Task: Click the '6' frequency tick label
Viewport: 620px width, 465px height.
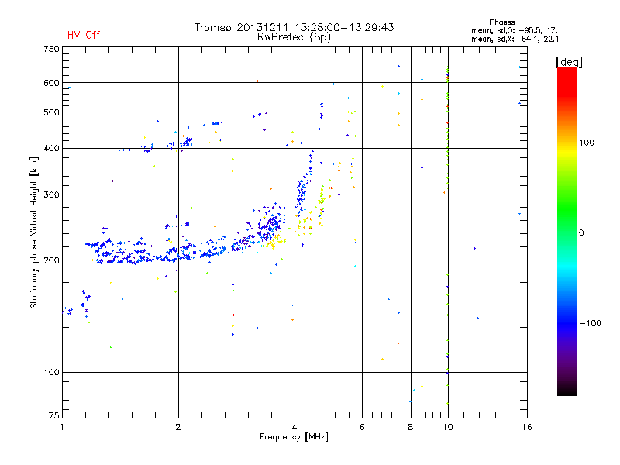Action: (362, 427)
